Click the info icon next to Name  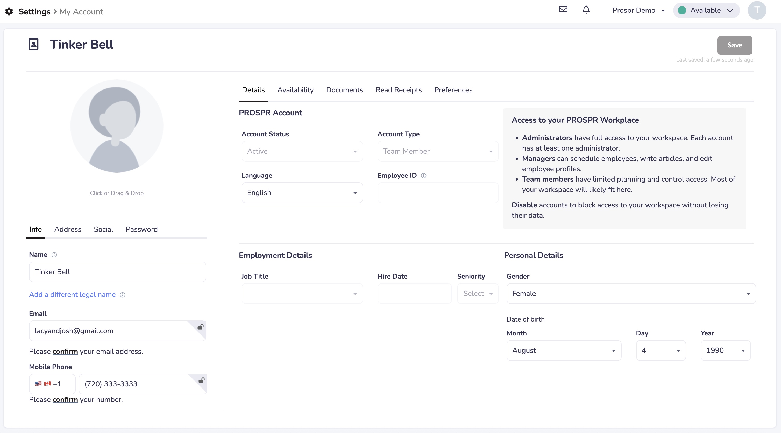(54, 255)
